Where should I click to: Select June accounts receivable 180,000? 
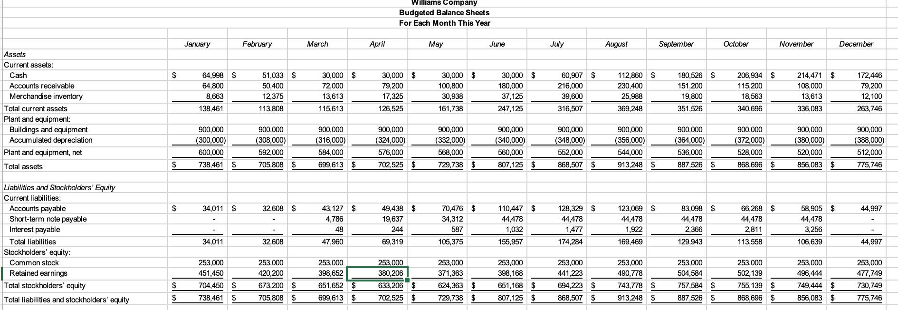click(510, 86)
